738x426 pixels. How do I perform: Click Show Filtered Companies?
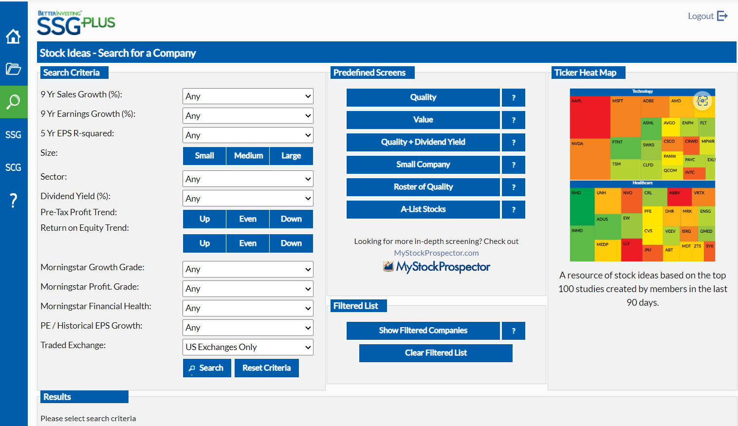tap(423, 331)
